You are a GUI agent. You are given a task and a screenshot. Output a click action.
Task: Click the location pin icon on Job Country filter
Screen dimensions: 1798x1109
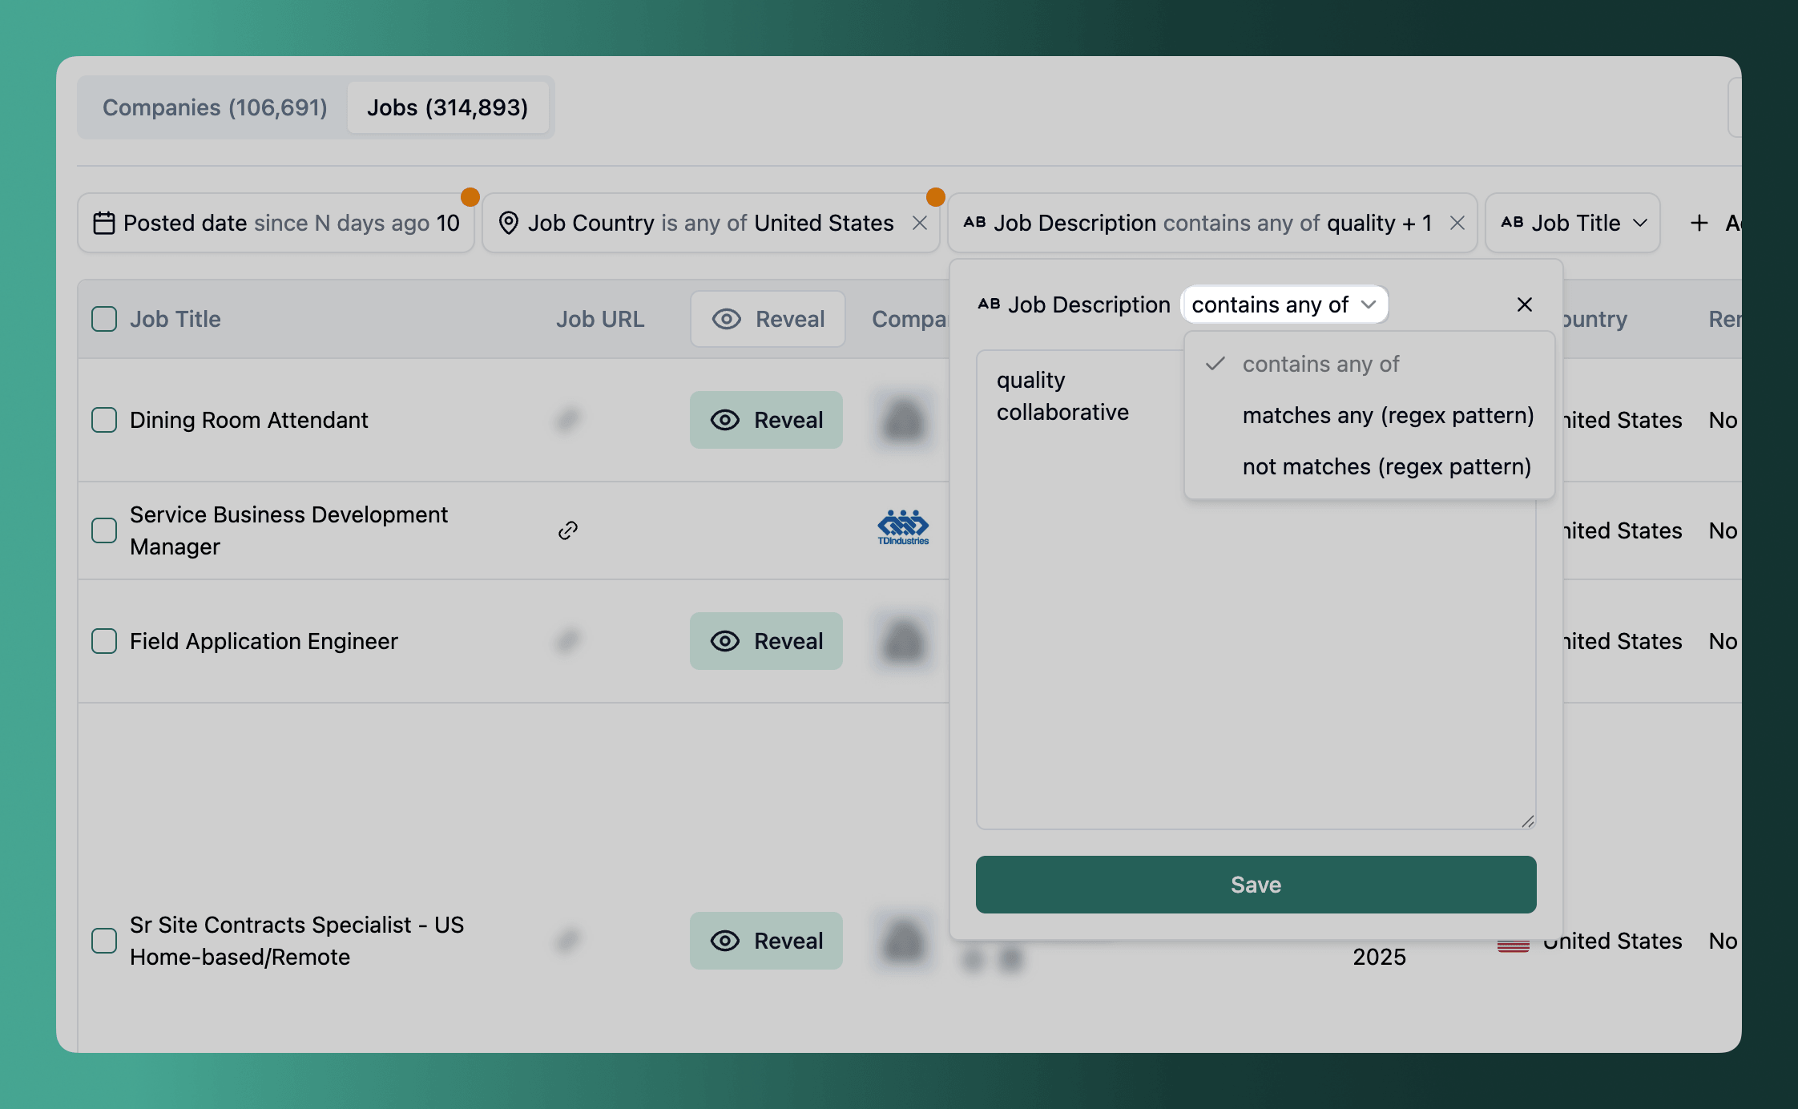[508, 223]
